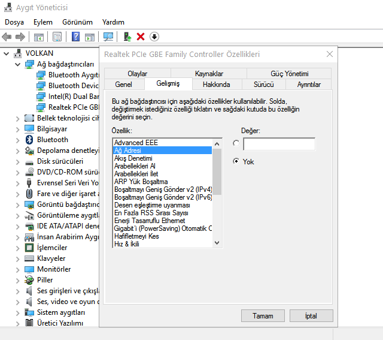Viewport: 383px width, 340px height.
Task: Click the update driver toolbar icon
Action: pyautogui.click(x=127, y=37)
